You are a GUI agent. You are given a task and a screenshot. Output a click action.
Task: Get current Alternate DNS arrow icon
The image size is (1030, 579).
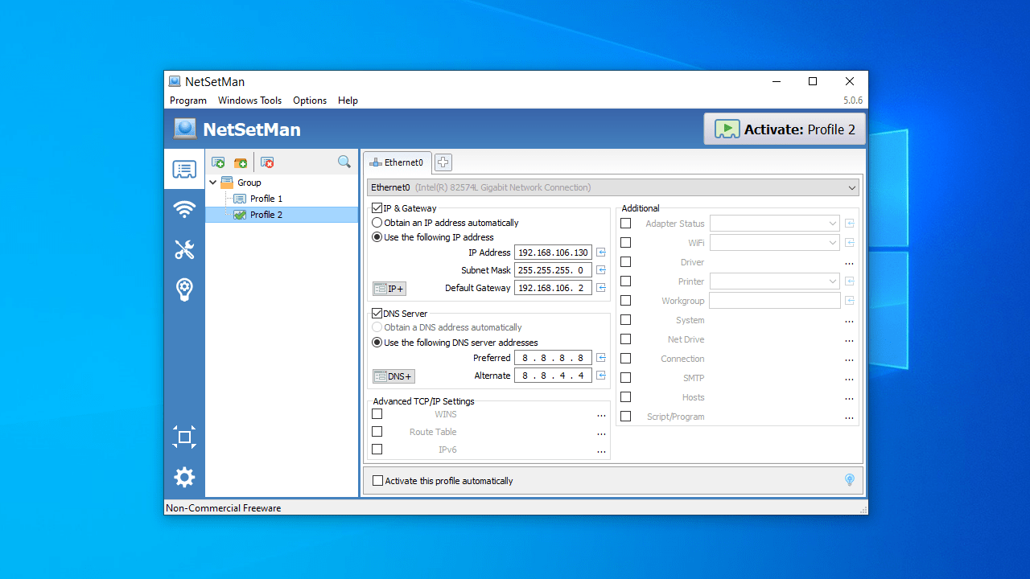[601, 376]
